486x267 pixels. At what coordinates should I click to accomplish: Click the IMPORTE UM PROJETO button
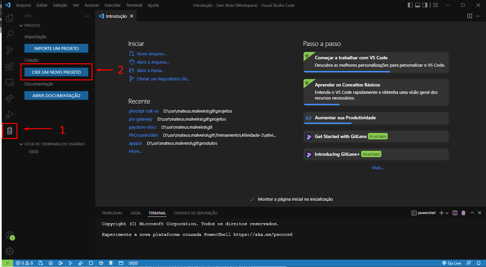click(56, 48)
